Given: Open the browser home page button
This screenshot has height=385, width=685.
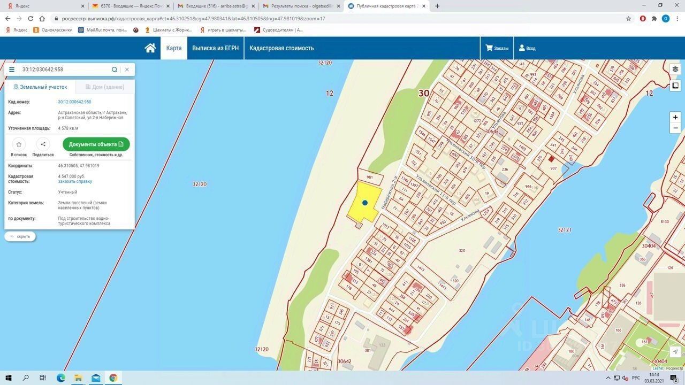Looking at the screenshot, I should tap(42, 18).
